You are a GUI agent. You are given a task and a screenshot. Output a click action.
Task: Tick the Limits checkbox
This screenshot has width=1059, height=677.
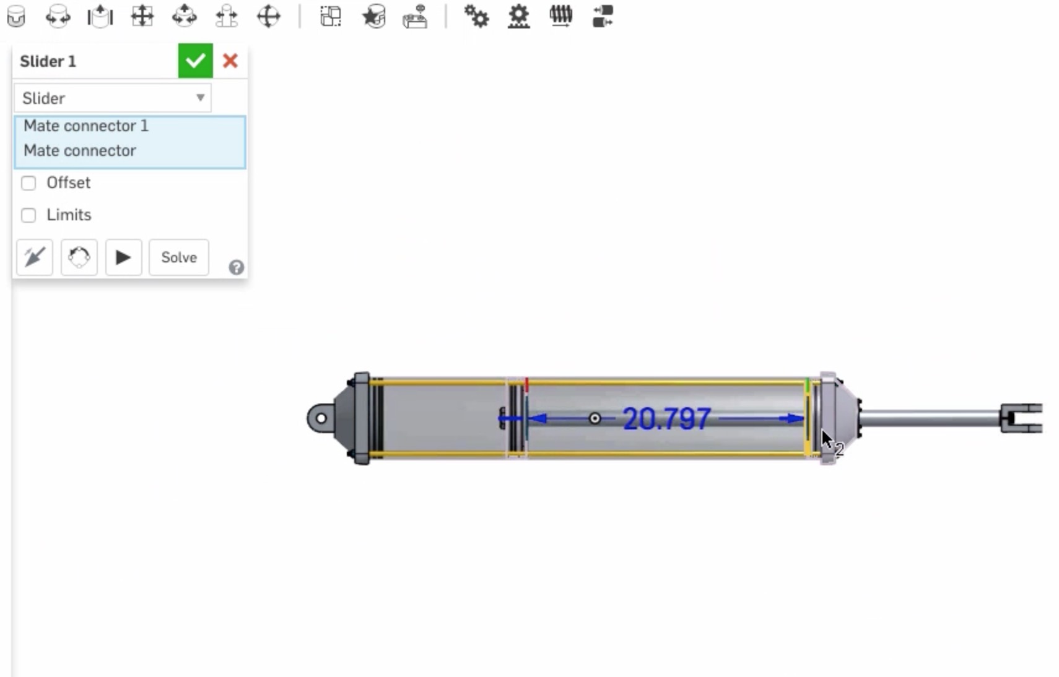(x=28, y=215)
